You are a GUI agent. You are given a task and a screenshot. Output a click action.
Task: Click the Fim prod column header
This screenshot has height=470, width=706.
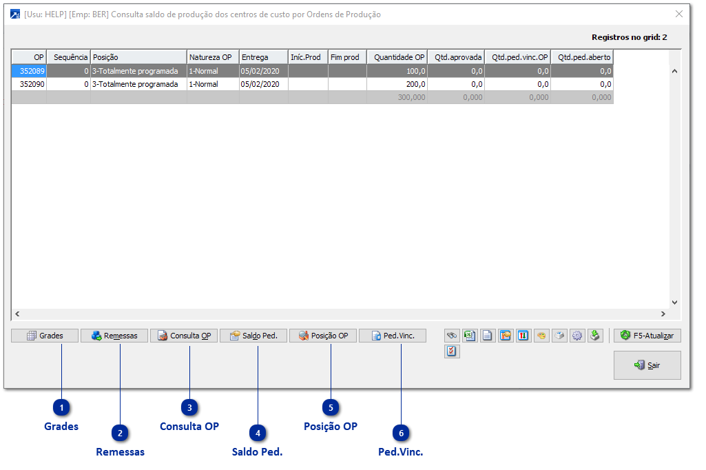point(348,57)
